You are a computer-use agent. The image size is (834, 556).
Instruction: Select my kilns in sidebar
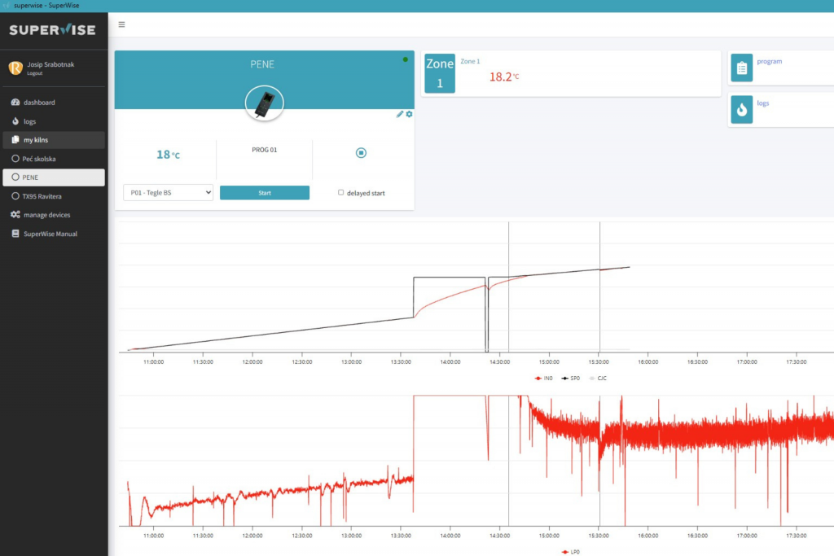click(54, 140)
